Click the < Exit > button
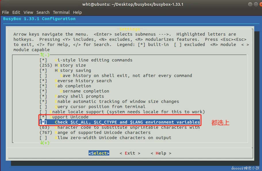Image resolution: width=262 pixels, height=171 pixels. [130, 153]
